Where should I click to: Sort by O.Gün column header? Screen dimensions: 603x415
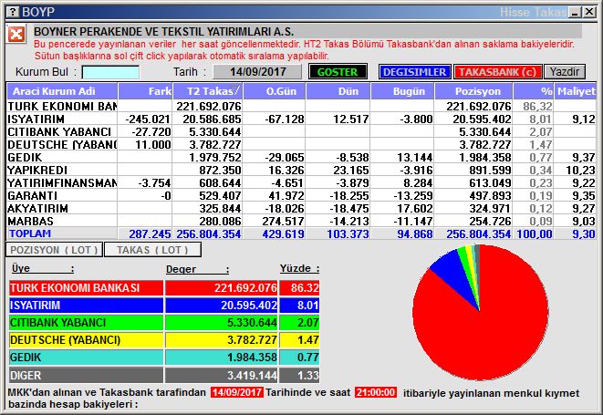click(x=275, y=91)
